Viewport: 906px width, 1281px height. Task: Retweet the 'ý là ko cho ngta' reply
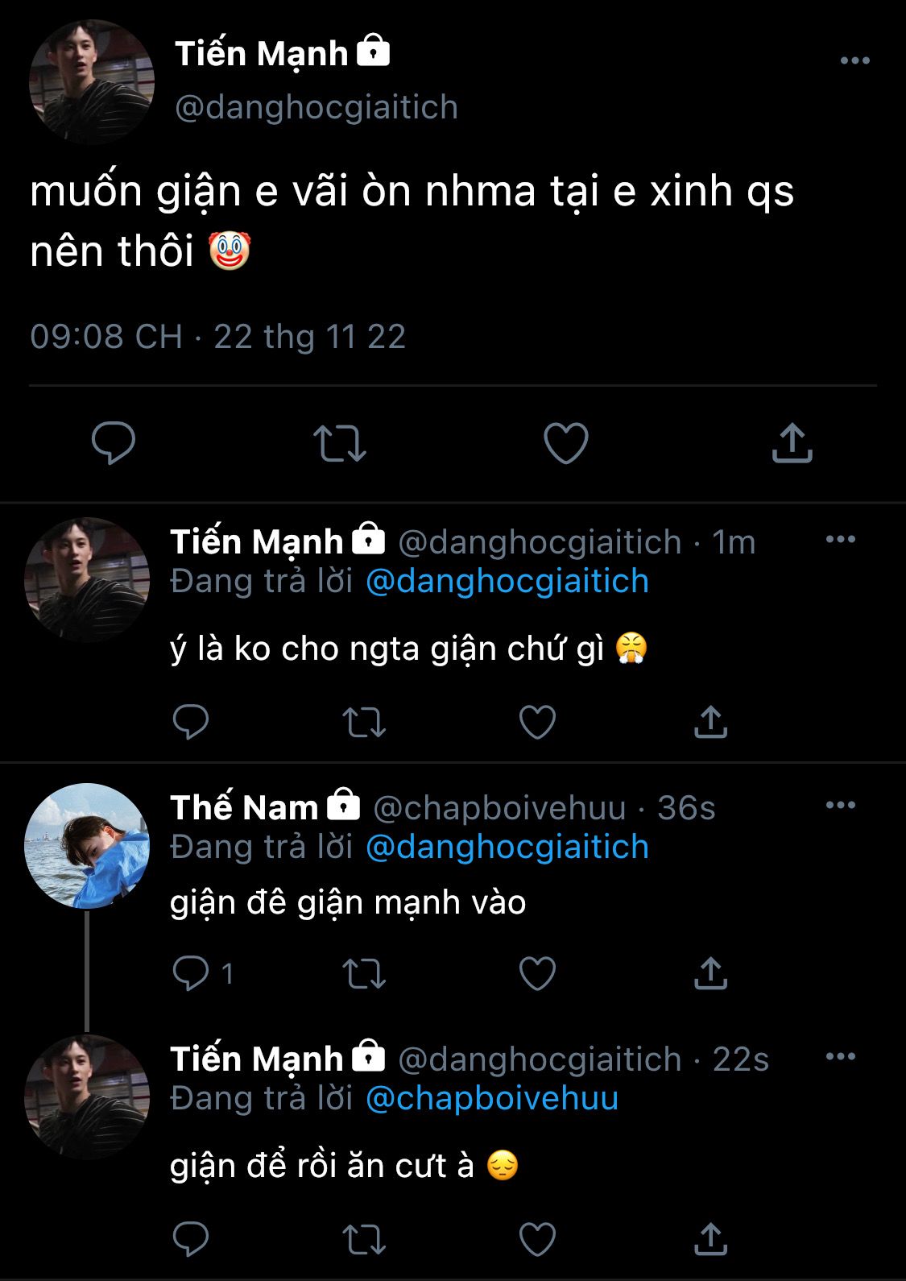click(x=364, y=722)
